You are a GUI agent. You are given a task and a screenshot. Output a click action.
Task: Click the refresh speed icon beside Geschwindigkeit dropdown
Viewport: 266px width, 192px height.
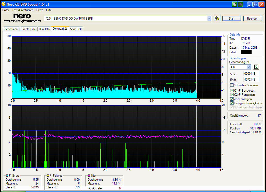256,67
